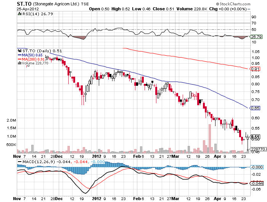Click the Volume 228.8K value in header
Viewport: 267px width, 202px height.
tap(192, 9)
